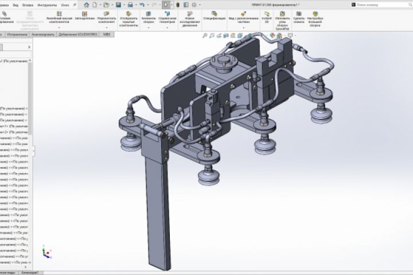413x275 pixels.
Task: Click Show Hidden Components (Отобразить скрытые компоненты)
Action: [128, 19]
